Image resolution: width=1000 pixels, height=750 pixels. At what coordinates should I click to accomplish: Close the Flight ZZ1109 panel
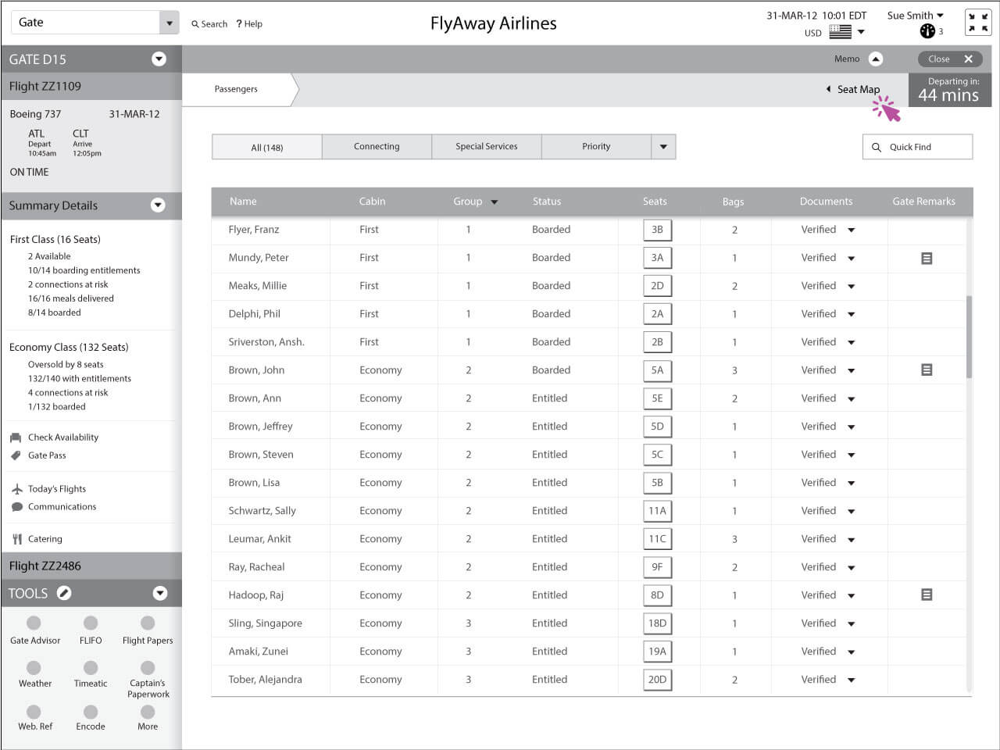pyautogui.click(x=948, y=59)
